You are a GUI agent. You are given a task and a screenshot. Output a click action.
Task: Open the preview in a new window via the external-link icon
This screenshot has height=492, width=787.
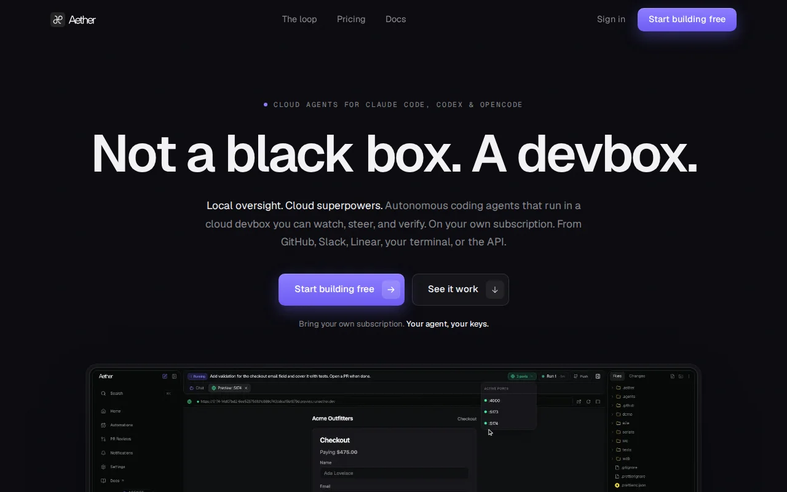579,402
